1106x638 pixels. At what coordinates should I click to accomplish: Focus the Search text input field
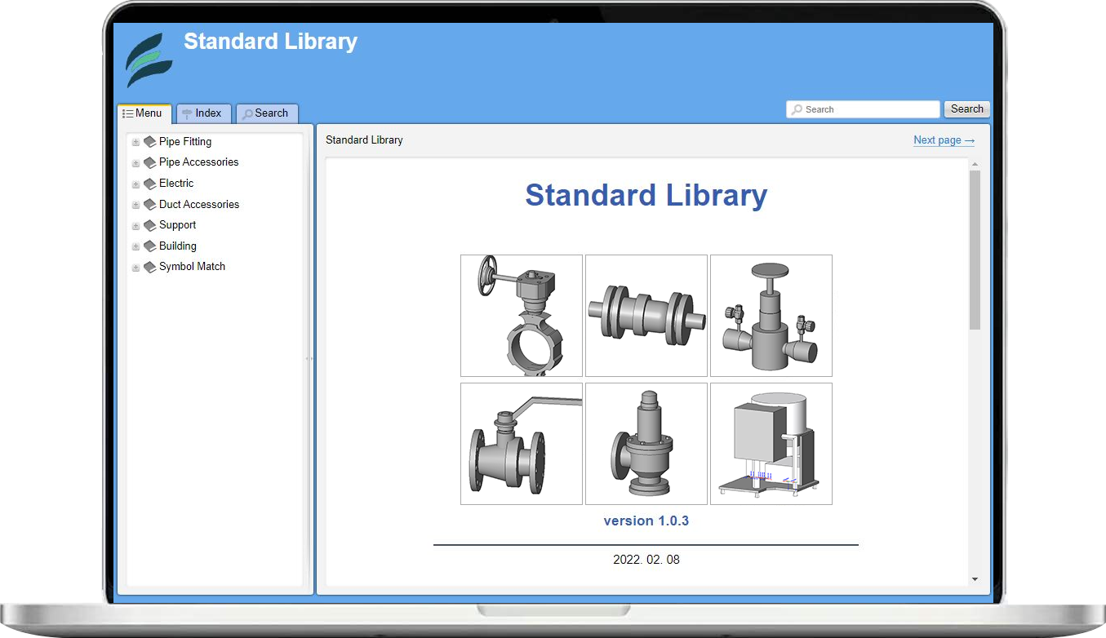tap(869, 109)
